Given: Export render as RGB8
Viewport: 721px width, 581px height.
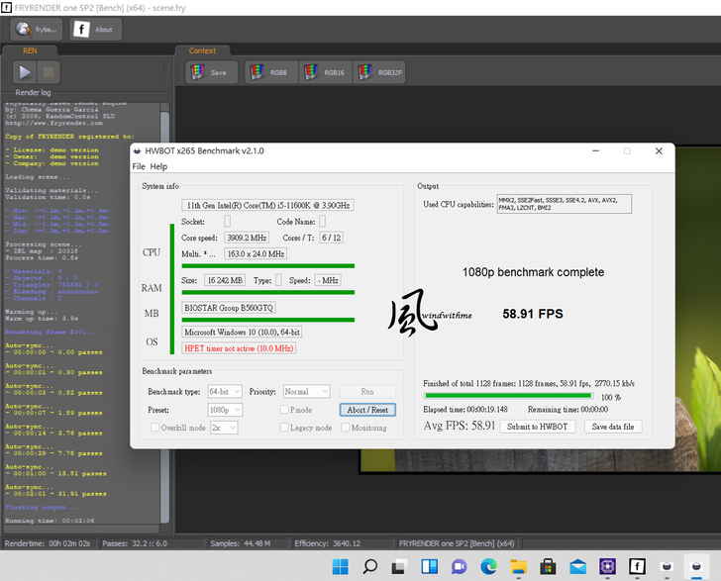Looking at the screenshot, I should tap(269, 72).
